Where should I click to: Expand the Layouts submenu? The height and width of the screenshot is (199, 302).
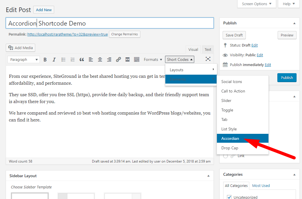(191, 70)
